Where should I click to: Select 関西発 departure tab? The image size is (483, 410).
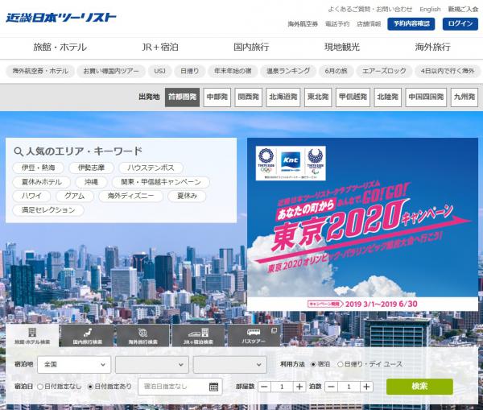tap(248, 97)
